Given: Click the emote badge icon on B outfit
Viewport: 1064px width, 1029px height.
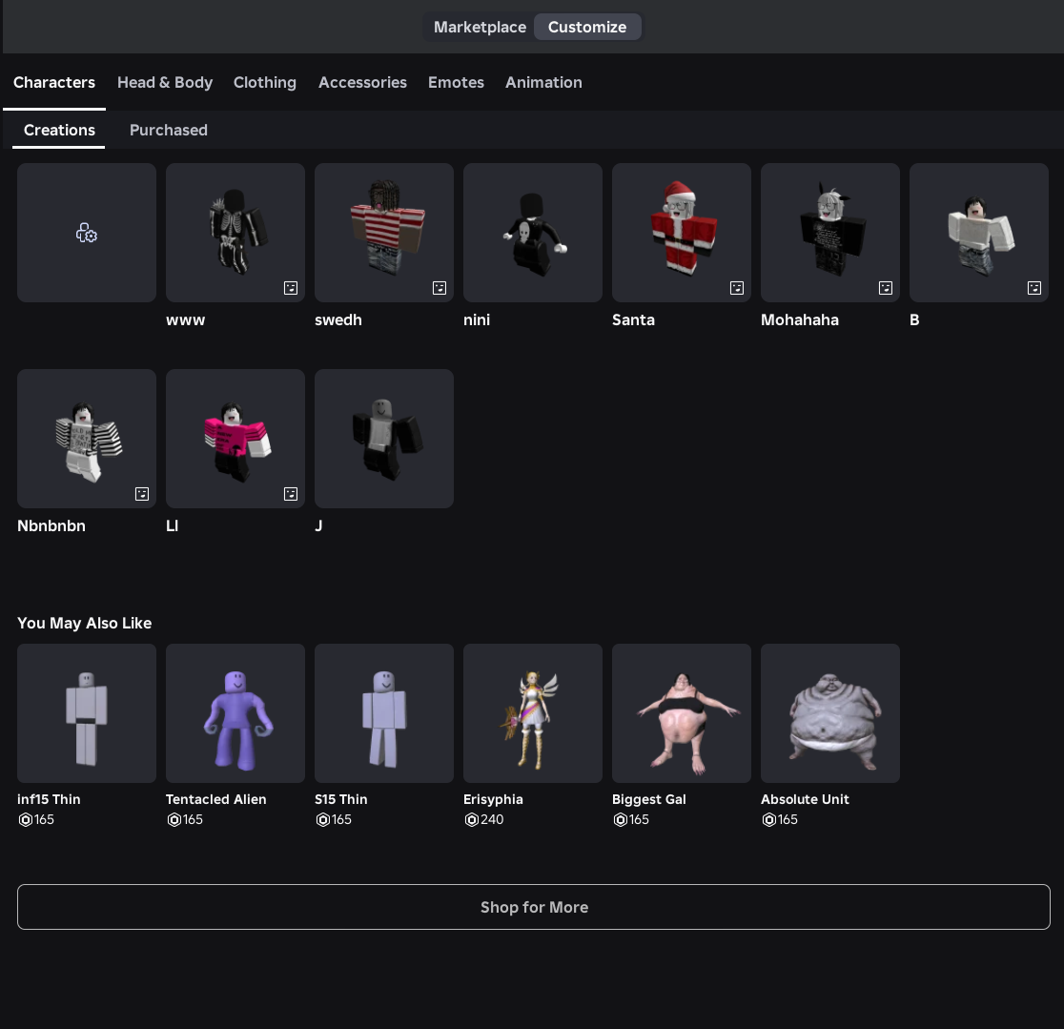Looking at the screenshot, I should [x=1034, y=288].
